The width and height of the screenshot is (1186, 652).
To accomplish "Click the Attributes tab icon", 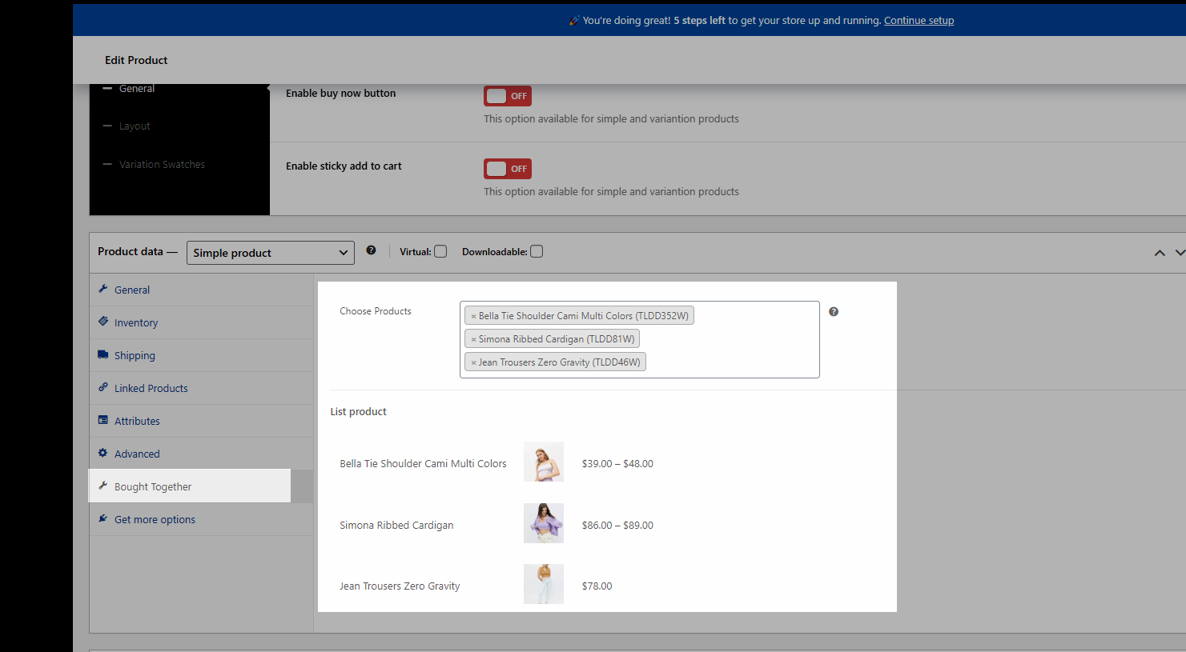I will click(x=103, y=420).
